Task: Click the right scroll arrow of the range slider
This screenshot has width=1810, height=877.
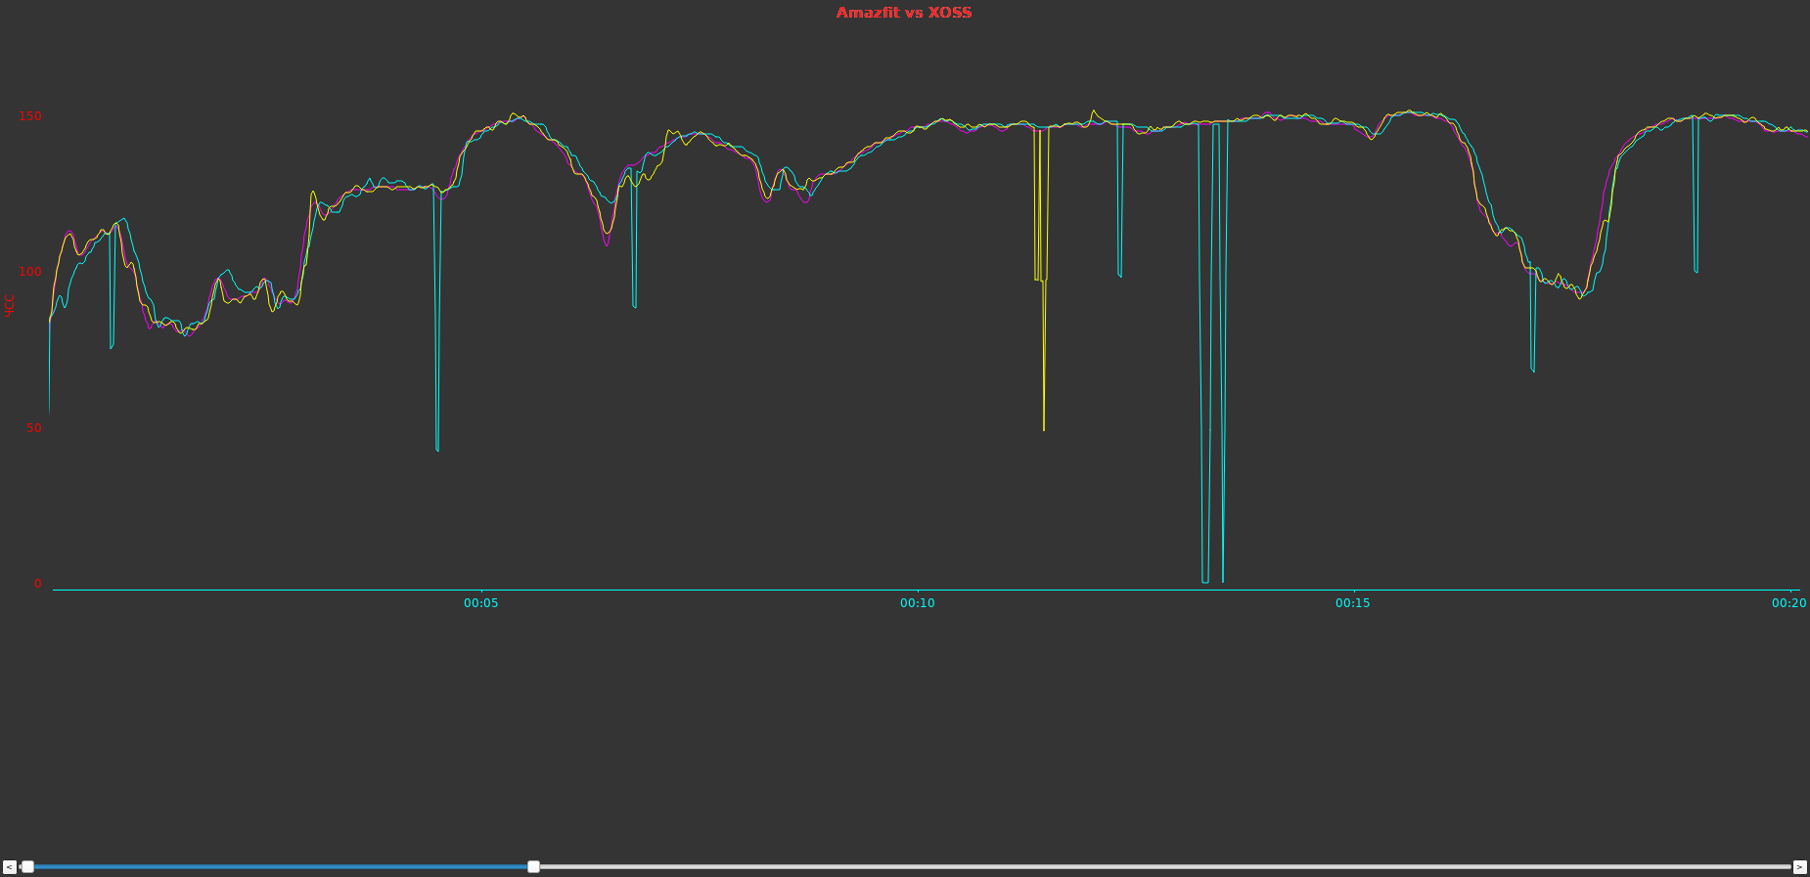Action: click(x=1800, y=866)
